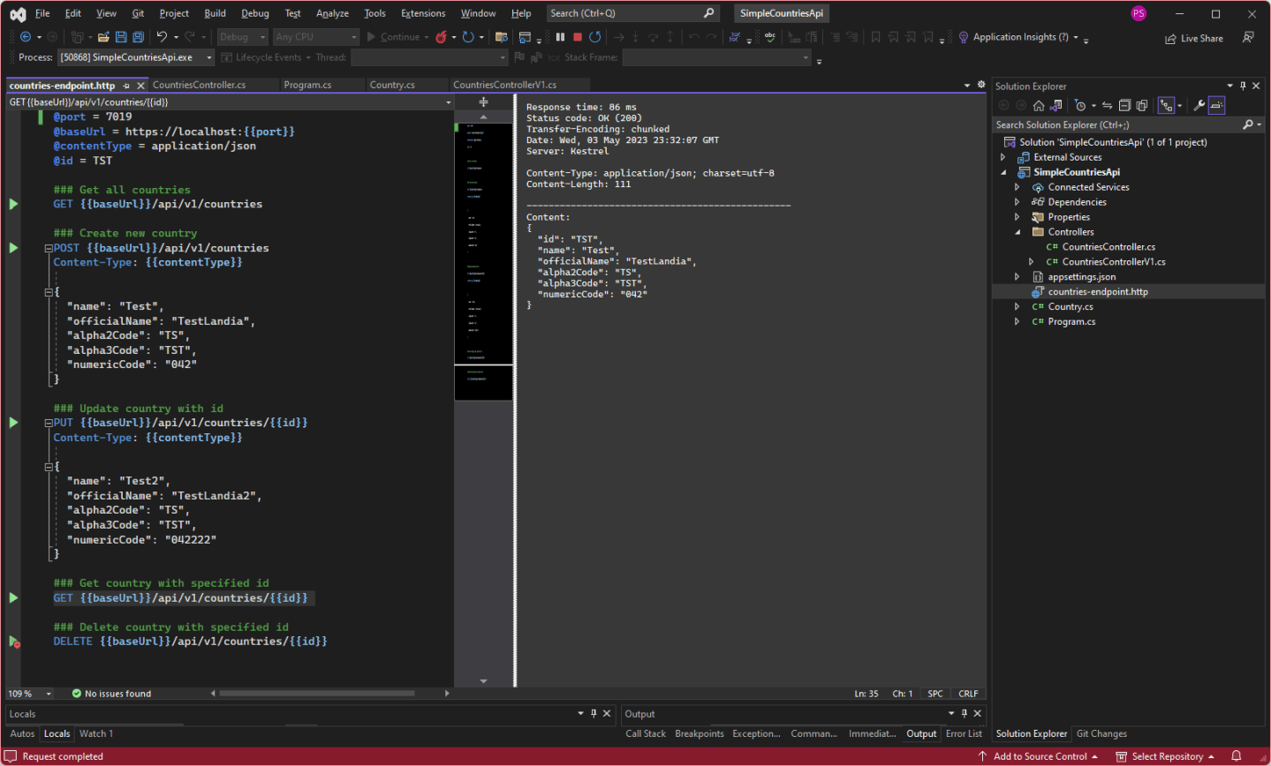Pause execution with the Break All icon
Image resolution: width=1271 pixels, height=766 pixels.
tap(560, 37)
